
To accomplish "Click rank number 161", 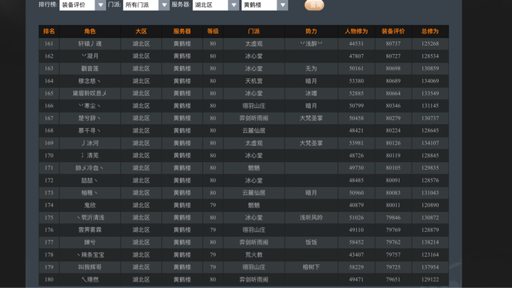I will point(49,44).
